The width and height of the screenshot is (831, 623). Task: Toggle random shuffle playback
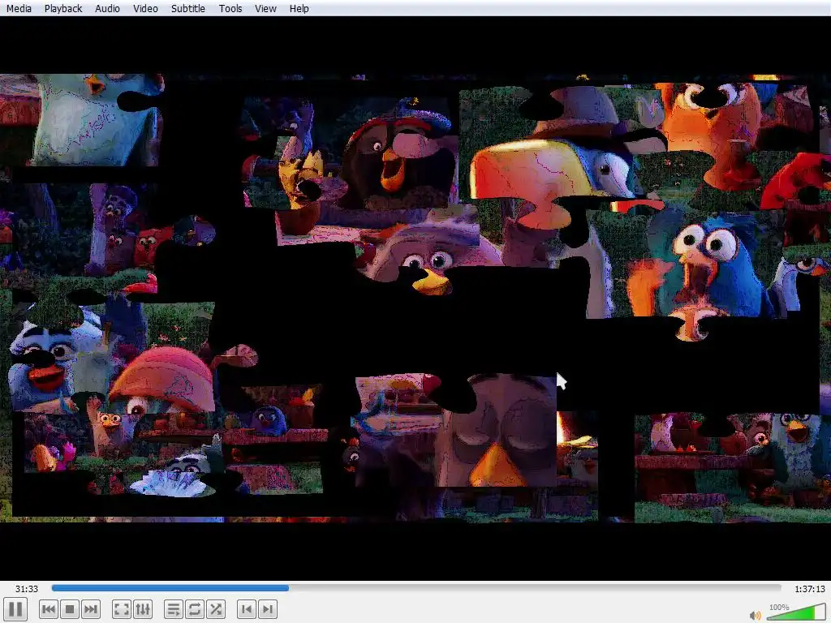click(x=216, y=609)
